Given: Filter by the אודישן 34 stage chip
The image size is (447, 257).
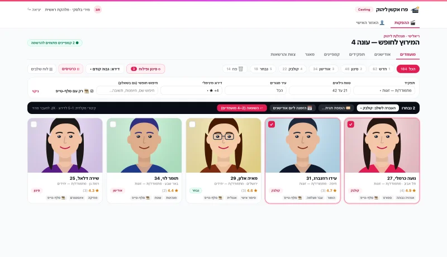Looking at the screenshot, I should pyautogui.click(x=324, y=69).
